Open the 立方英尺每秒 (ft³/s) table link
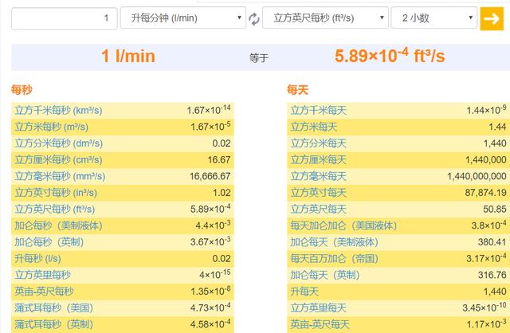Image resolution: width=510 pixels, height=333 pixels. (x=55, y=209)
